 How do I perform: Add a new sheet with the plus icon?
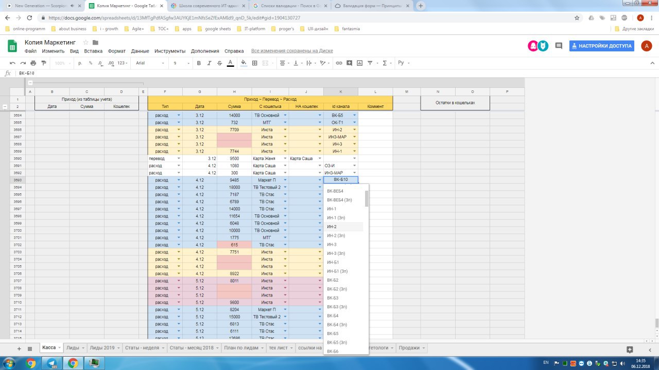19,348
